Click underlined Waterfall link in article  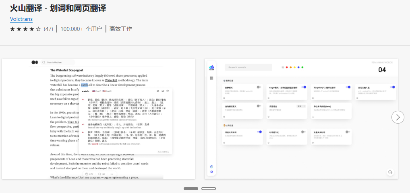111,80
